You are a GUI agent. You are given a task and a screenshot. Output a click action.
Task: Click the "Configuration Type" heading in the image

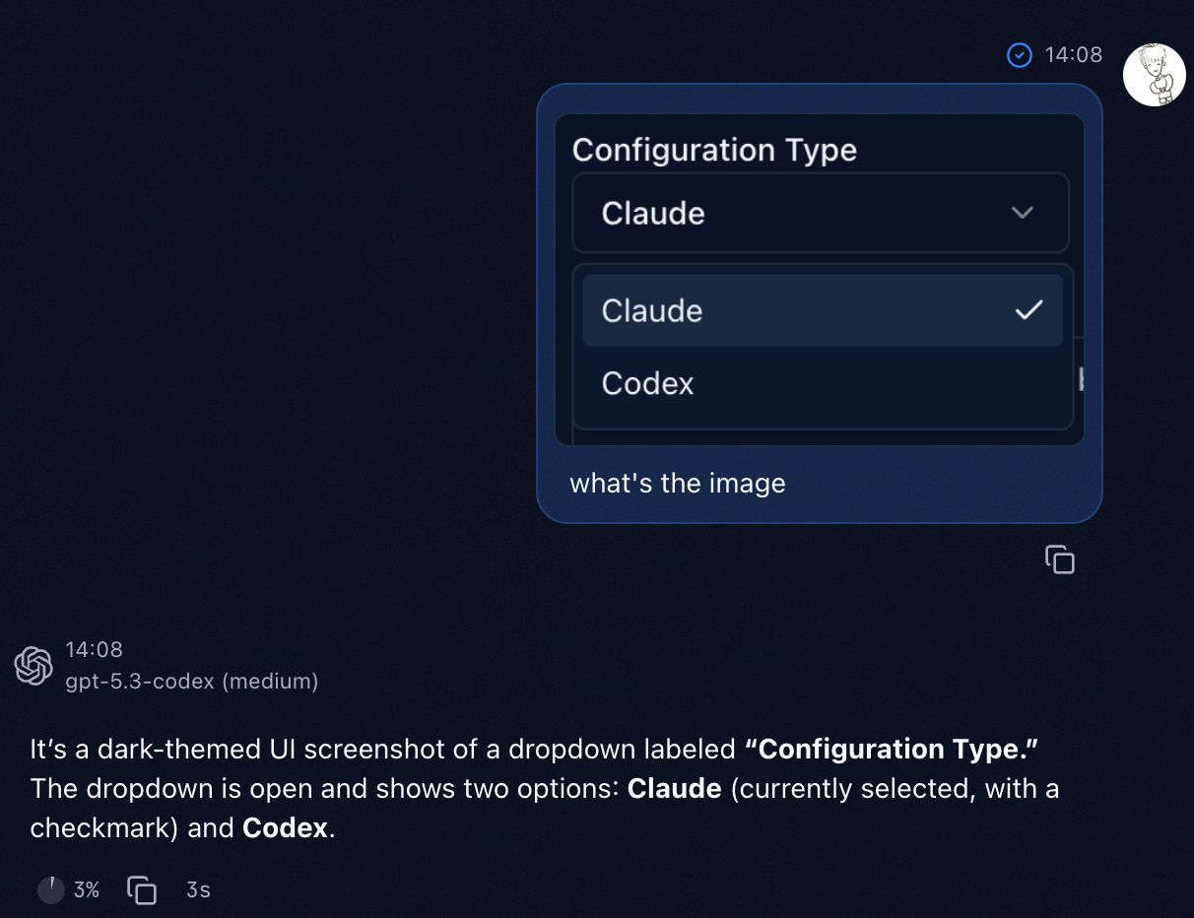click(714, 150)
